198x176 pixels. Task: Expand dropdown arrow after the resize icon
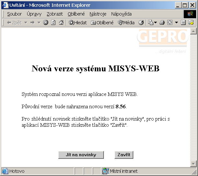177,23
